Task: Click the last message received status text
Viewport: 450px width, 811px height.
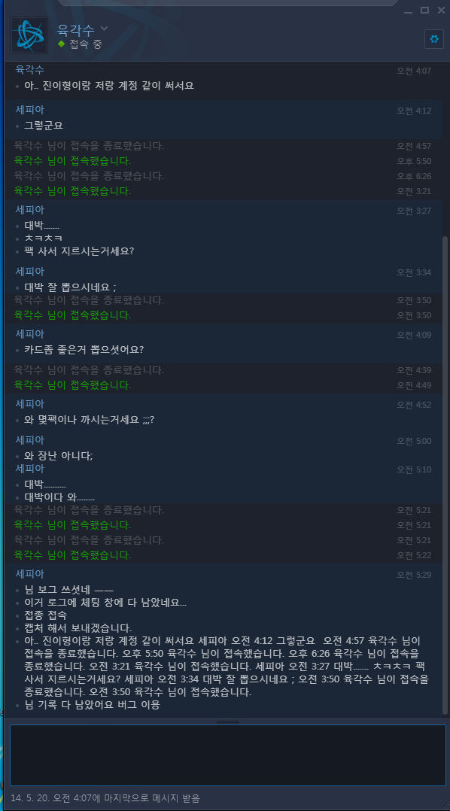Action: pos(105,798)
